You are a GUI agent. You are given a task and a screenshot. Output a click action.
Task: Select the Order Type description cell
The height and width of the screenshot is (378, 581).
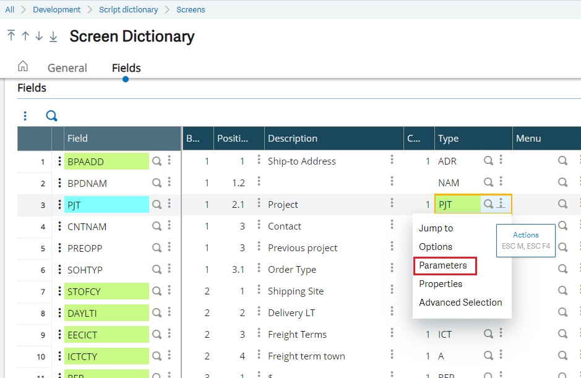pos(292,269)
